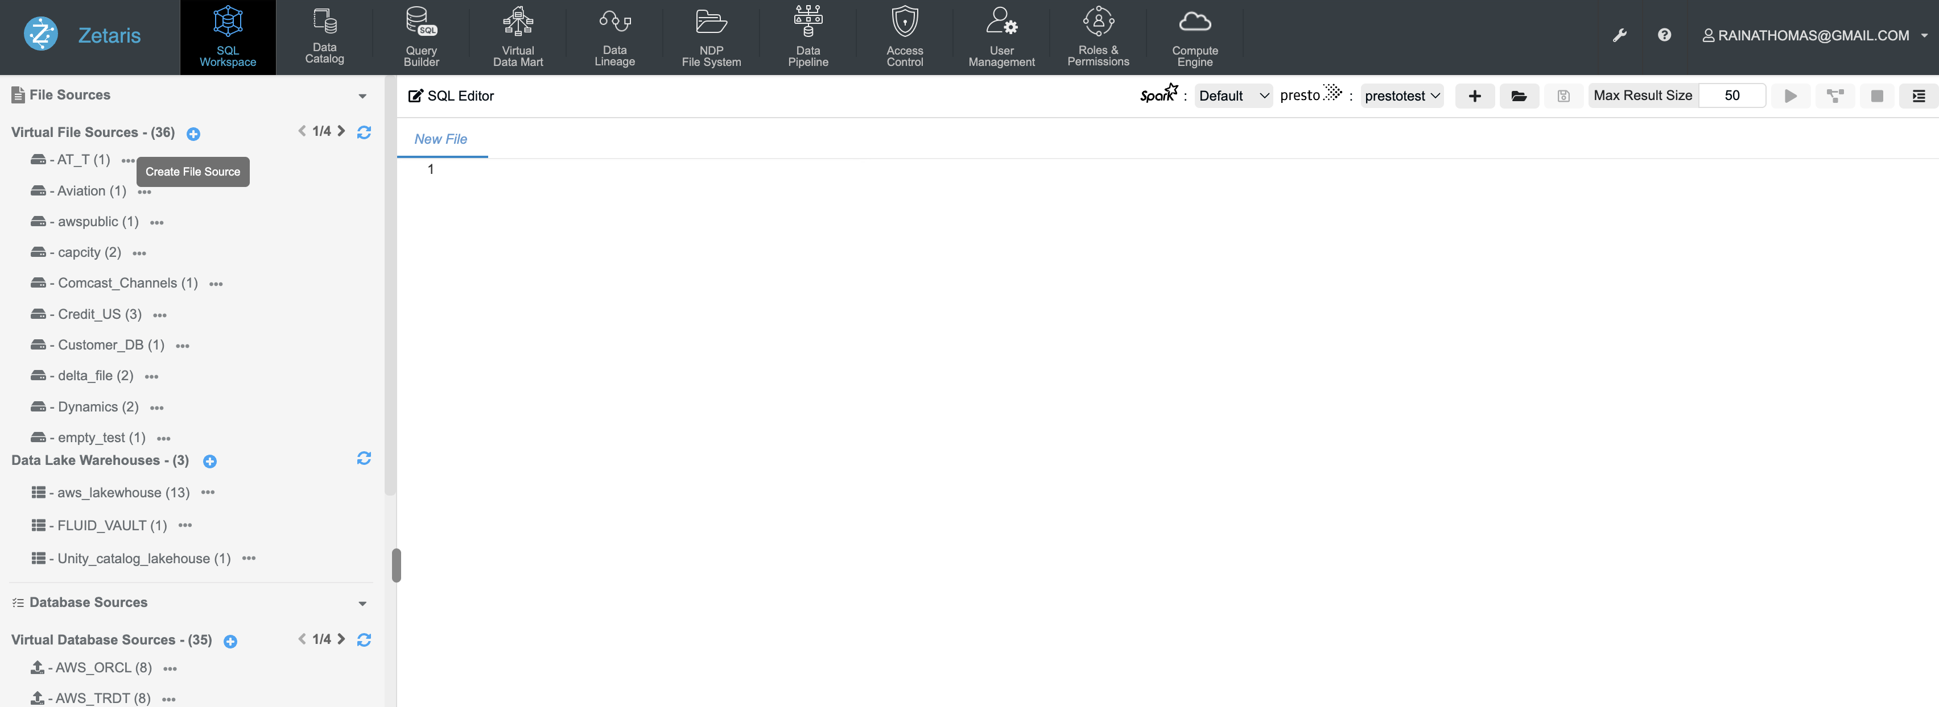1939x707 pixels.
Task: Open options for aws_lakewhouse warehouse
Action: (208, 493)
